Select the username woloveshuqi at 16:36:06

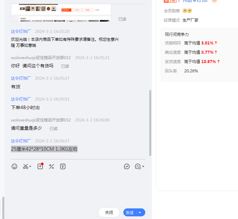point(41,120)
